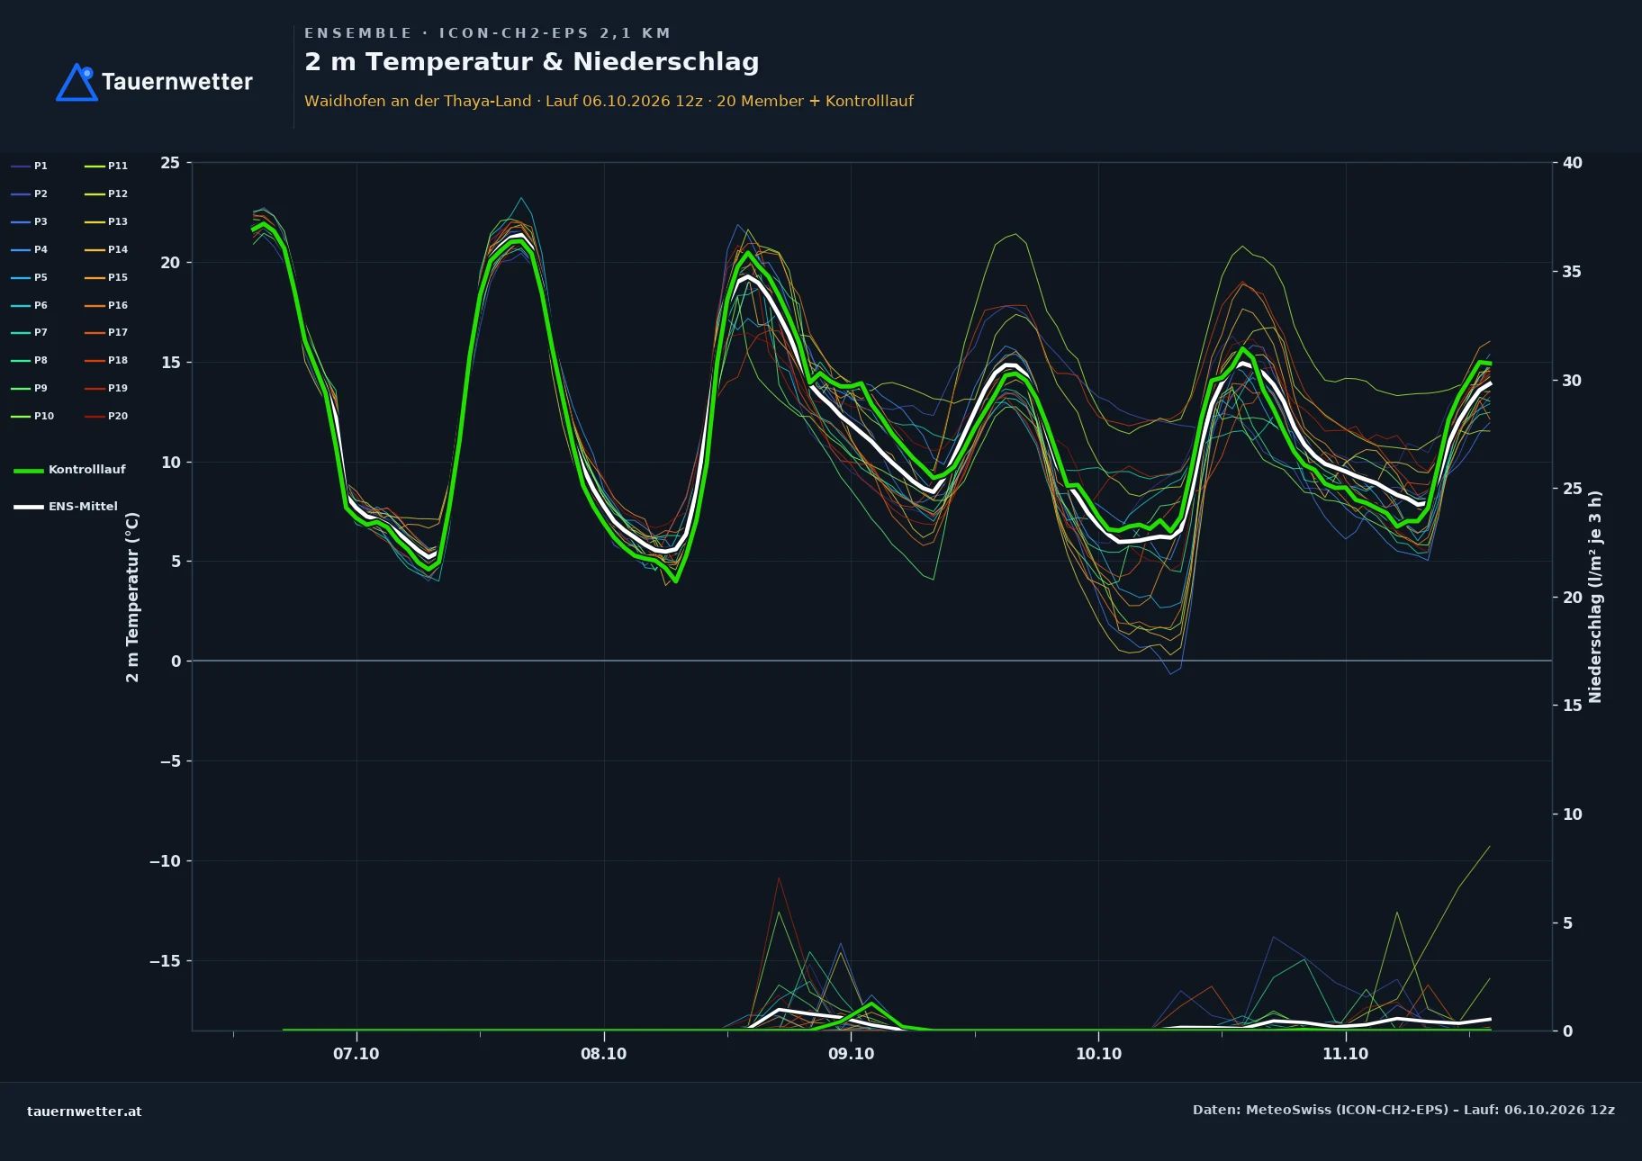
Task: Click the P8 legend label
Action: [x=41, y=360]
